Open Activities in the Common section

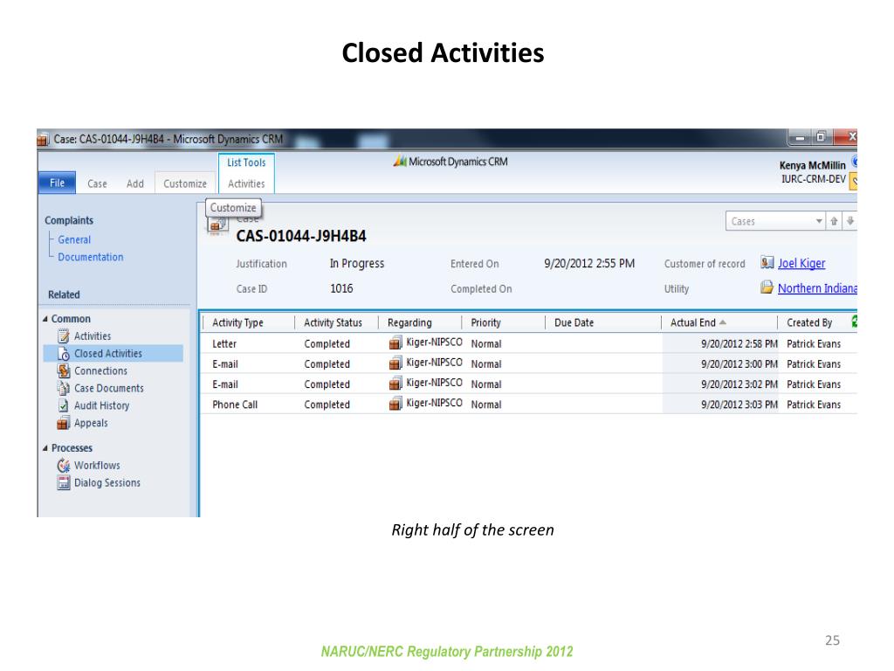pyautogui.click(x=93, y=336)
